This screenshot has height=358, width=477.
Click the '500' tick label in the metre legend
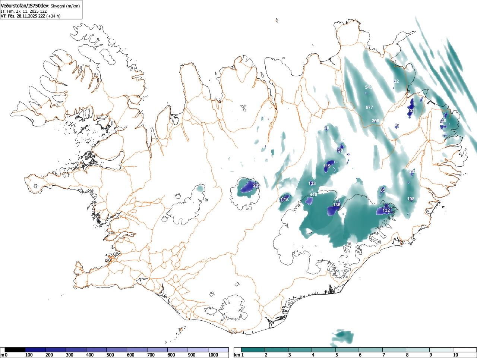[110, 355]
